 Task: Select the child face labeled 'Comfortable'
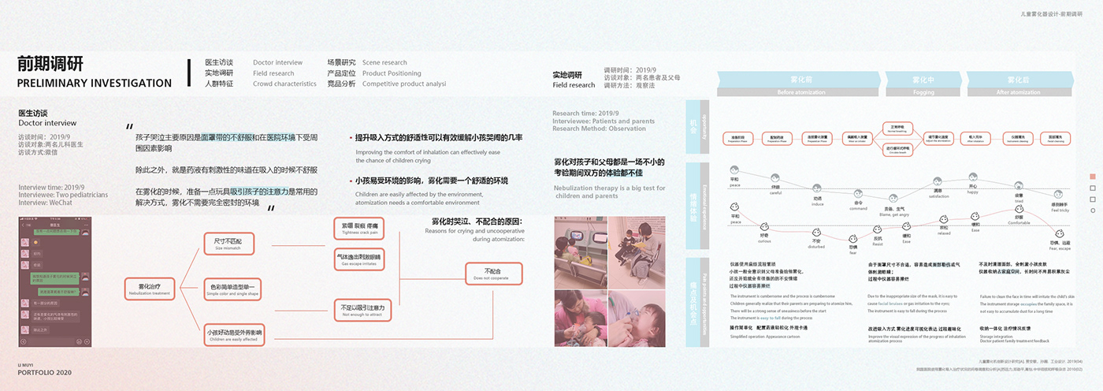[1019, 209]
